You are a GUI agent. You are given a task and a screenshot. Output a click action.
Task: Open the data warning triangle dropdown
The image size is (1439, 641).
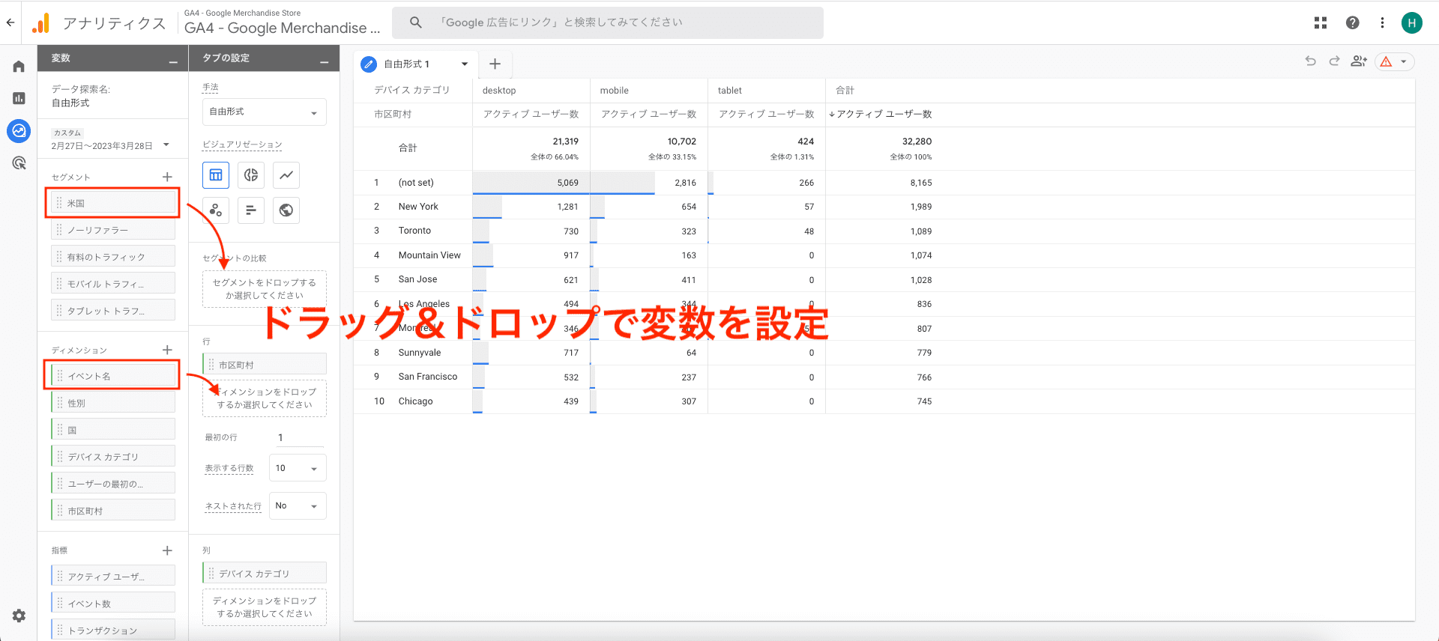(x=1395, y=61)
